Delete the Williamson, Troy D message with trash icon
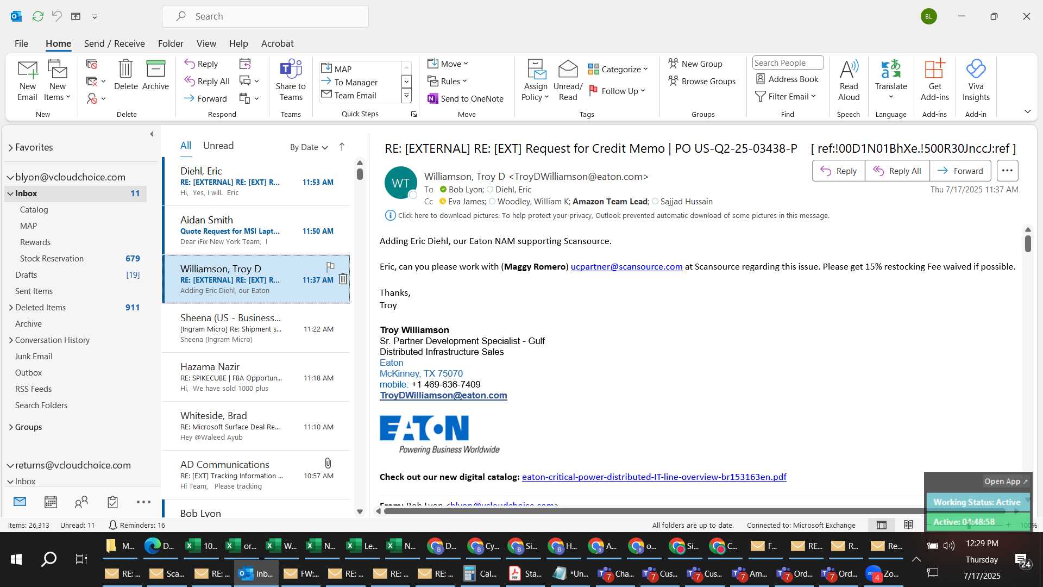 pyautogui.click(x=343, y=279)
